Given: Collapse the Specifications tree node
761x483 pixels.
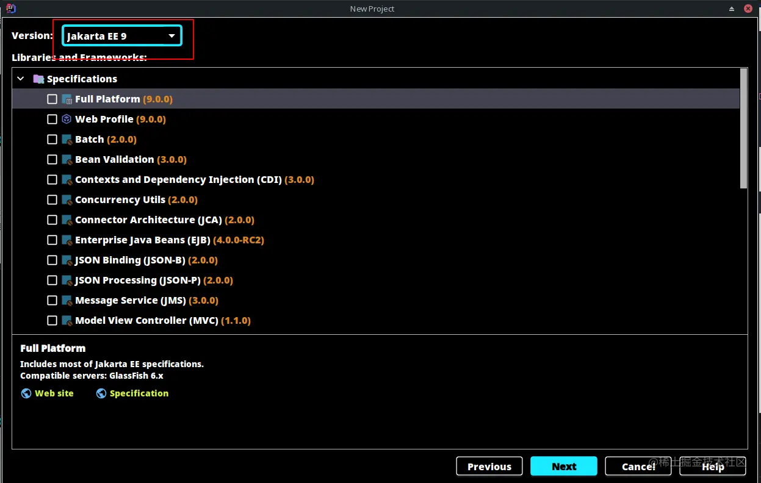Looking at the screenshot, I should pyautogui.click(x=21, y=79).
